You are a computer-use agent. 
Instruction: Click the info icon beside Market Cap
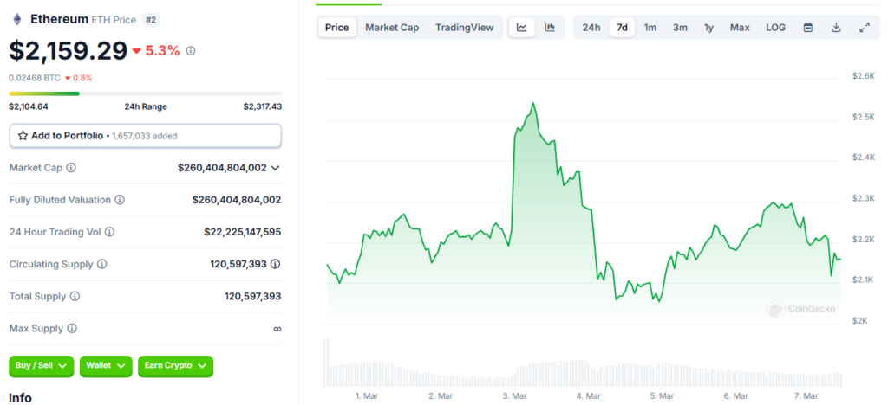[x=71, y=168]
